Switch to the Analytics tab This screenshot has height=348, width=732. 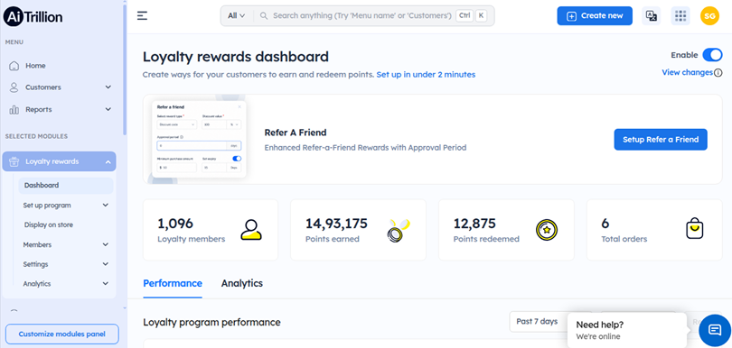tap(242, 283)
